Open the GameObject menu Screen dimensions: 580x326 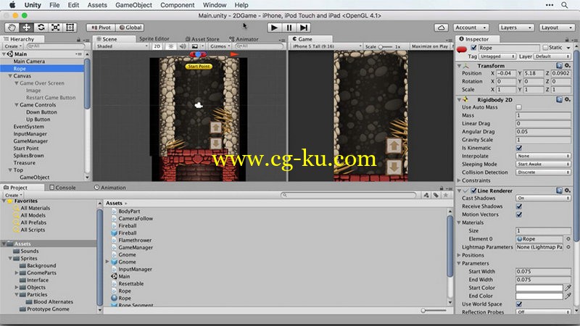tap(133, 5)
